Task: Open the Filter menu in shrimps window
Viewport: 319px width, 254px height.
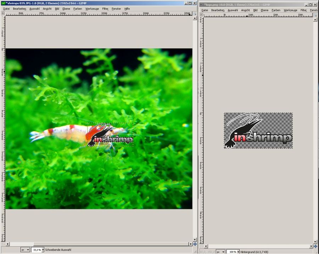Action: 105,8
